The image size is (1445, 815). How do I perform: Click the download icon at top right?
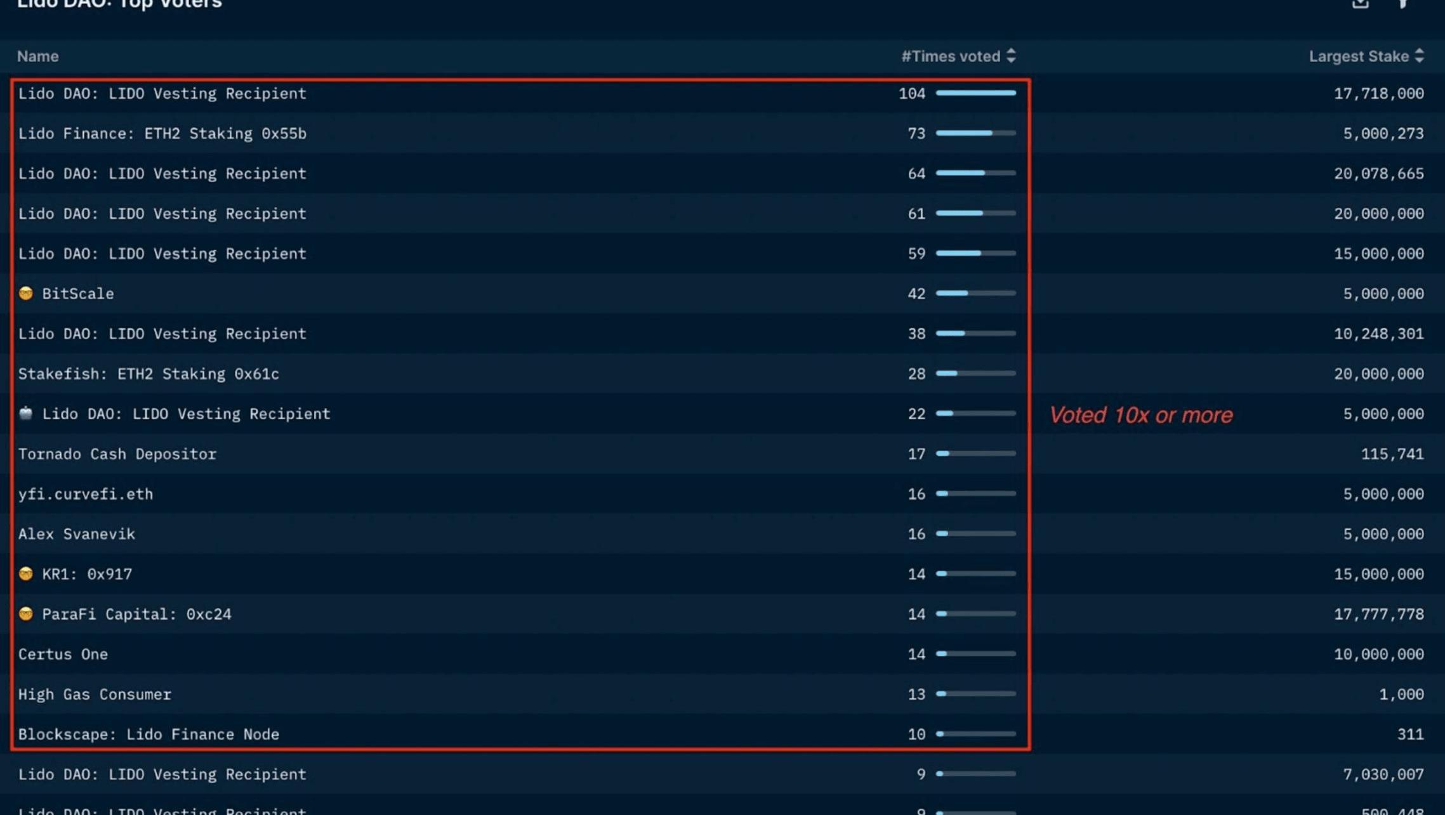(x=1360, y=4)
